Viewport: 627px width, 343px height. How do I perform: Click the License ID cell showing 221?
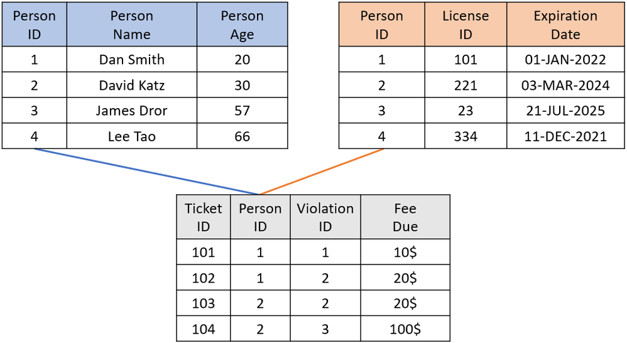[466, 85]
